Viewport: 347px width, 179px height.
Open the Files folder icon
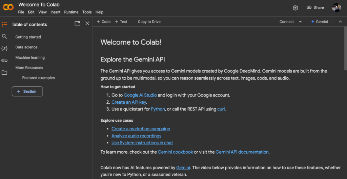[4, 73]
